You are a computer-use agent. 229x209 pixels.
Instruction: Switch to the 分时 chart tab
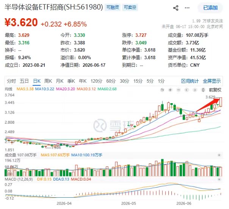point(11,81)
